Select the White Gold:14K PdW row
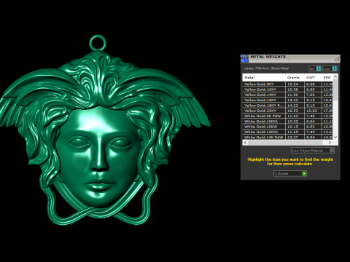 pos(288,137)
